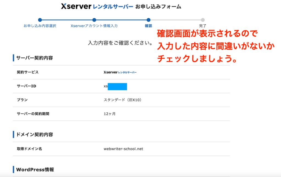Select the お申し込み内容選択 step label
Image resolution: width=281 pixels, height=177 pixels.
click(40, 26)
